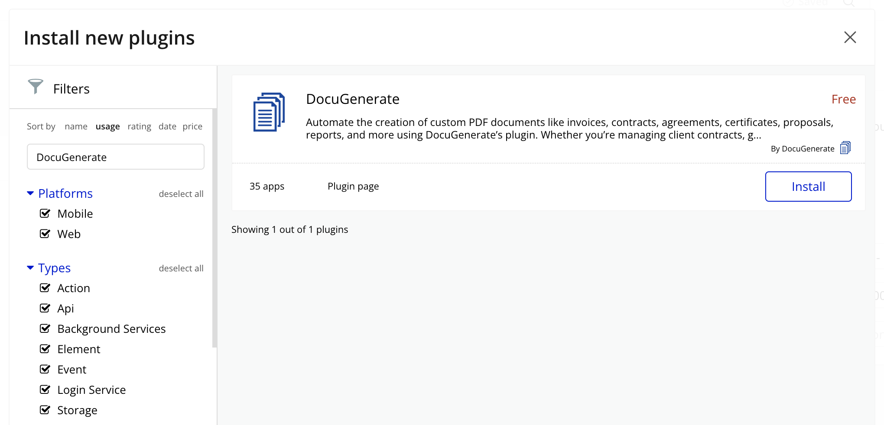
Task: Open the Plugin page link
Action: click(x=353, y=187)
